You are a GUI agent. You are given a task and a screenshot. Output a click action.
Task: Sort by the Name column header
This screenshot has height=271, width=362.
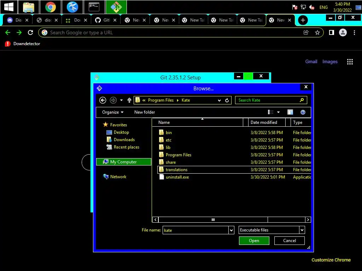[198, 122]
